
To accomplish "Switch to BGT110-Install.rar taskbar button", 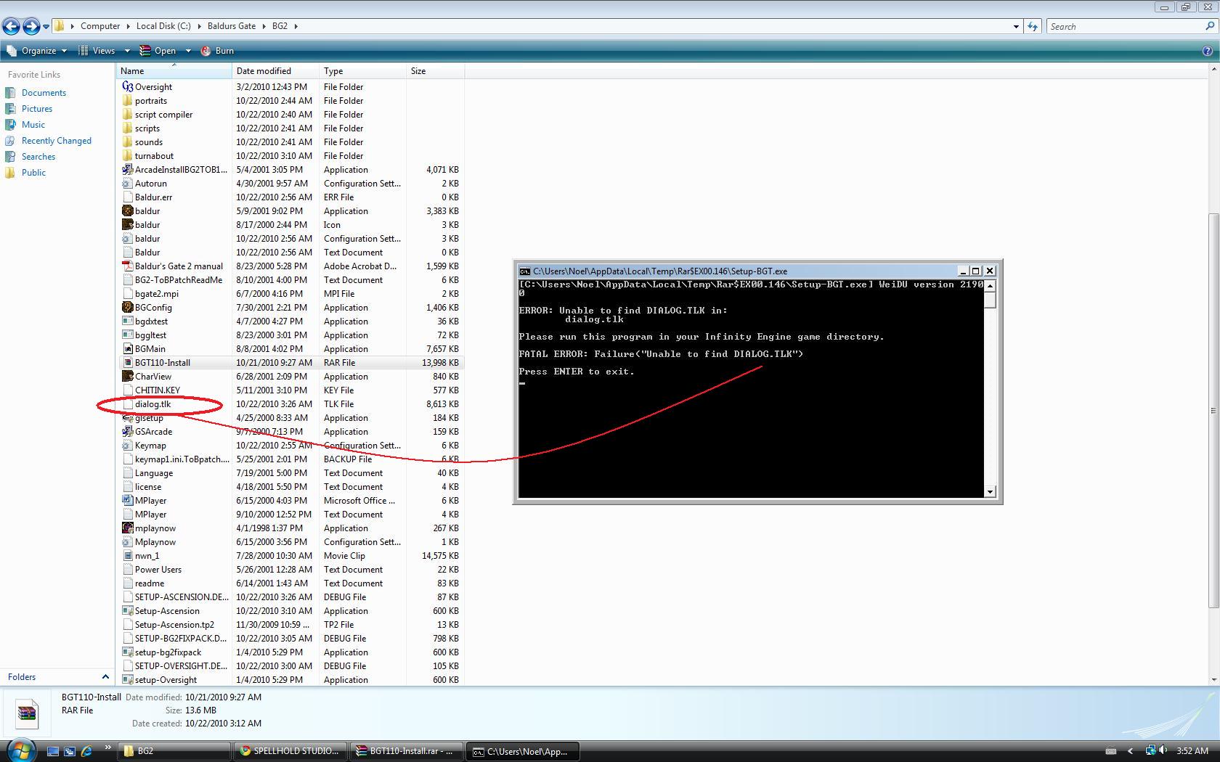I will 406,751.
